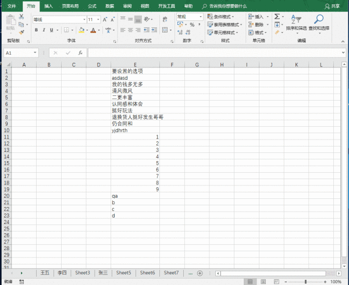Toggle bold formatting
This screenshot has width=349, height=285.
[x=35, y=30]
